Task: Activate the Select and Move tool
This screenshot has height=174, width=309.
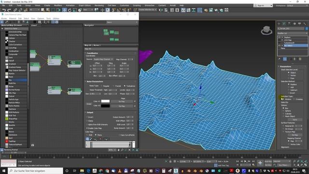Action: (x=64, y=10)
